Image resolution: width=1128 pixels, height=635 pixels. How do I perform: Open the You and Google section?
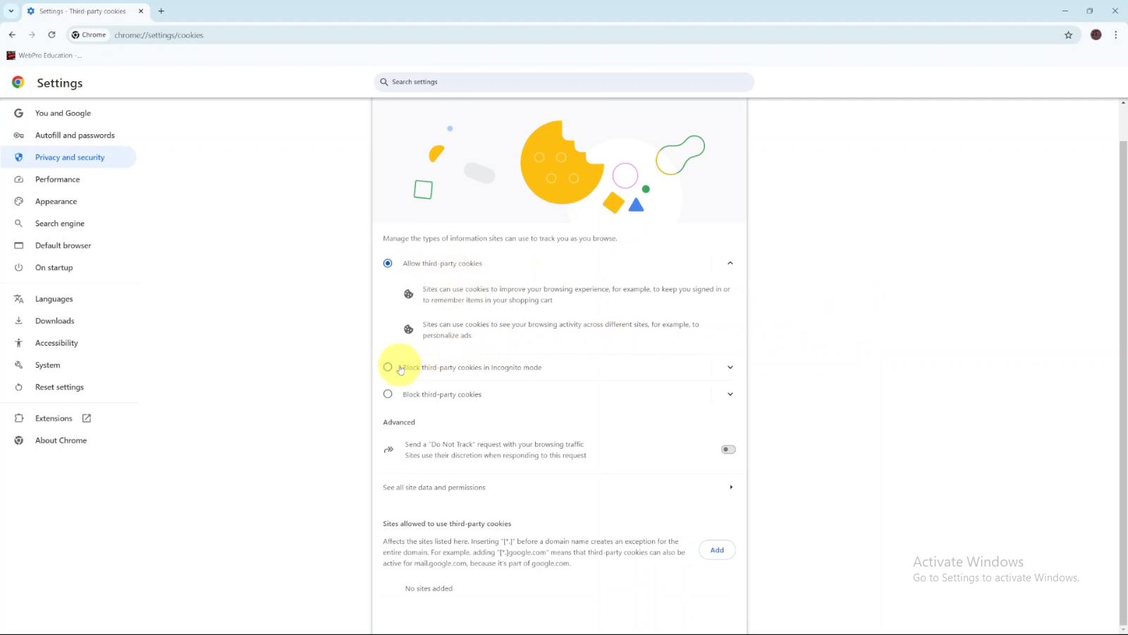(63, 113)
